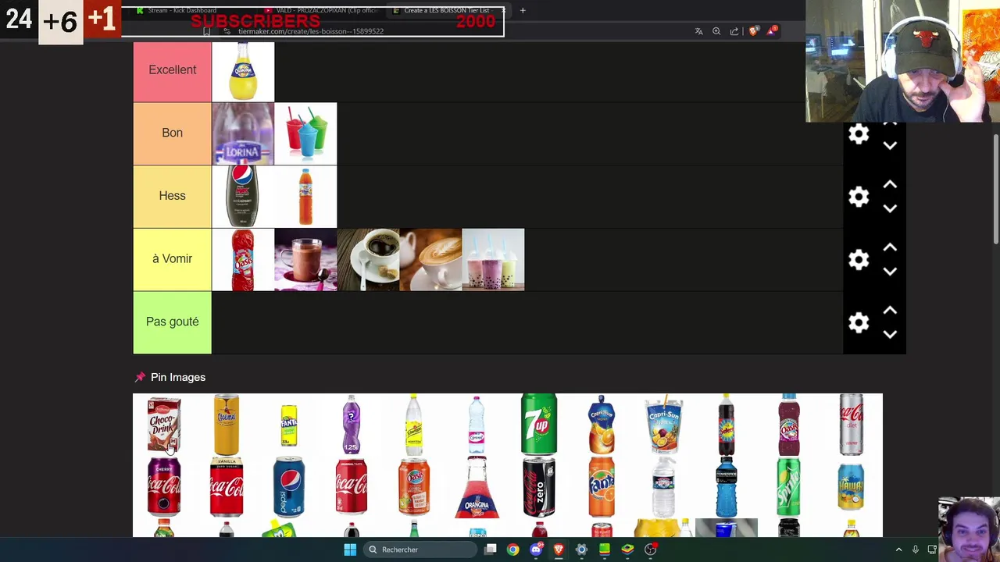Click the cappuccino latte art image
The width and height of the screenshot is (1000, 562).
click(430, 260)
